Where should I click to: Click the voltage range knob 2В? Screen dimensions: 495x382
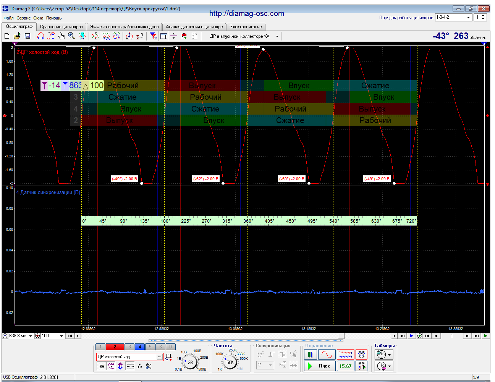190,362
